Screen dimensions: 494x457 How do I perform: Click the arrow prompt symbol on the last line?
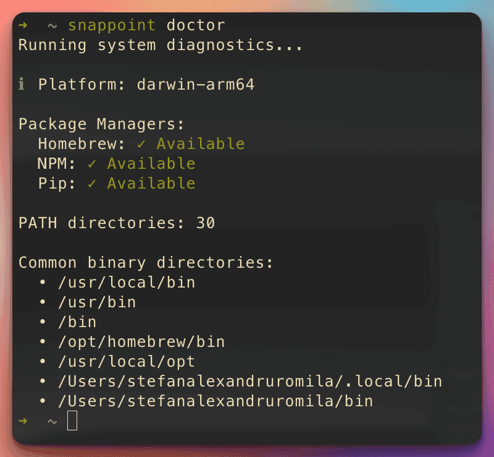coord(23,421)
